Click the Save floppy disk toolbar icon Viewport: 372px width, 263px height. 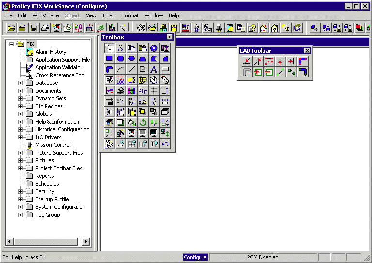pos(34,28)
